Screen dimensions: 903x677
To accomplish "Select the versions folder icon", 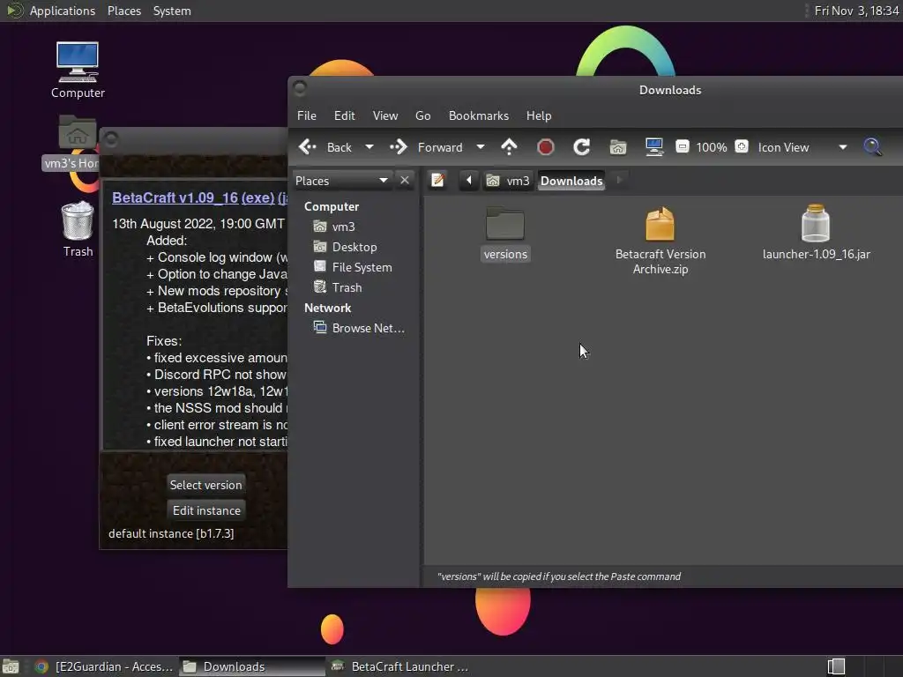I will [x=505, y=234].
